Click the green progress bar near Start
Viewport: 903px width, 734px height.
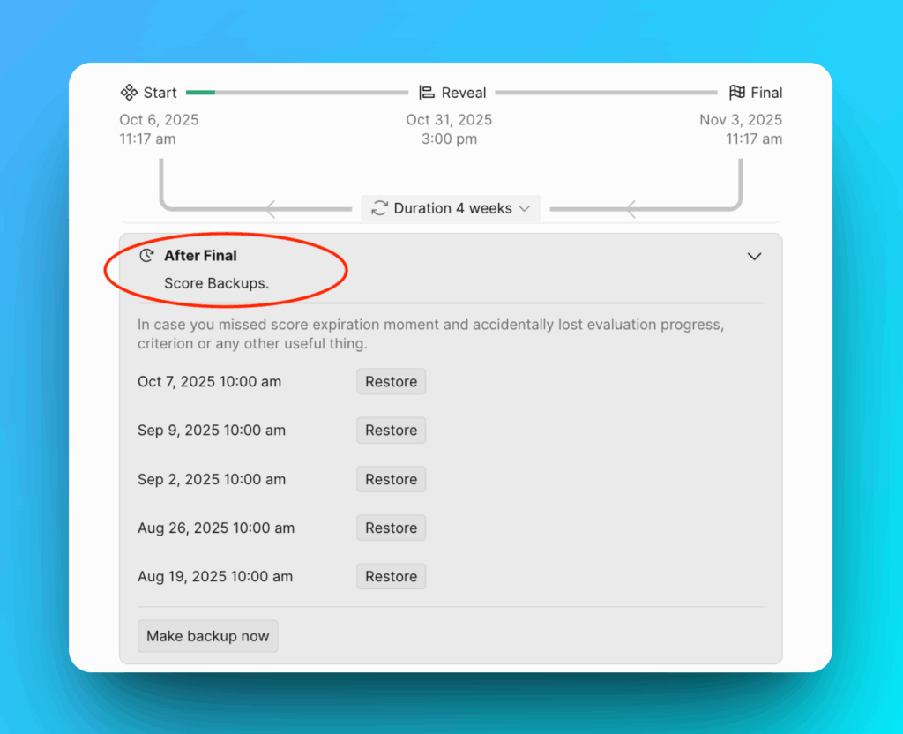click(x=203, y=92)
